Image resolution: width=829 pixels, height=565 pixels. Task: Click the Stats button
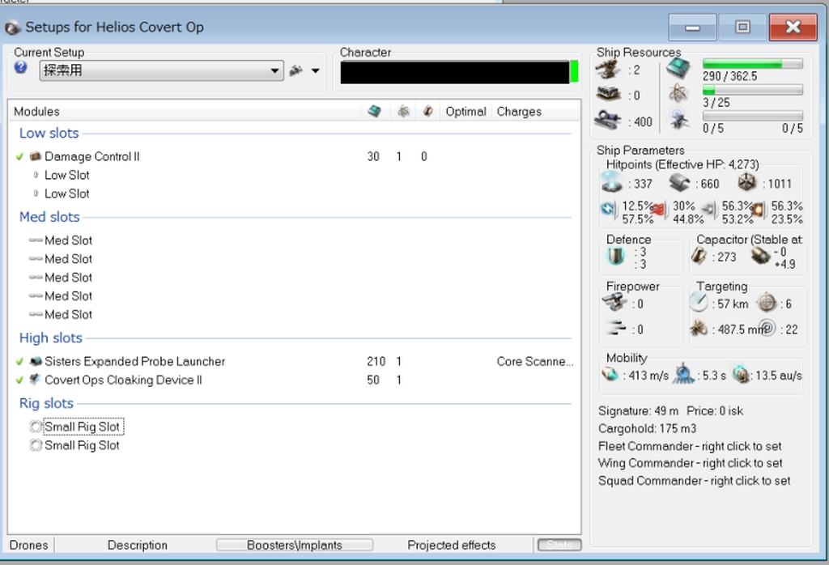[x=559, y=545]
